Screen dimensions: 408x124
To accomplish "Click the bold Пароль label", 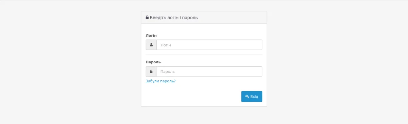I will (x=153, y=62).
